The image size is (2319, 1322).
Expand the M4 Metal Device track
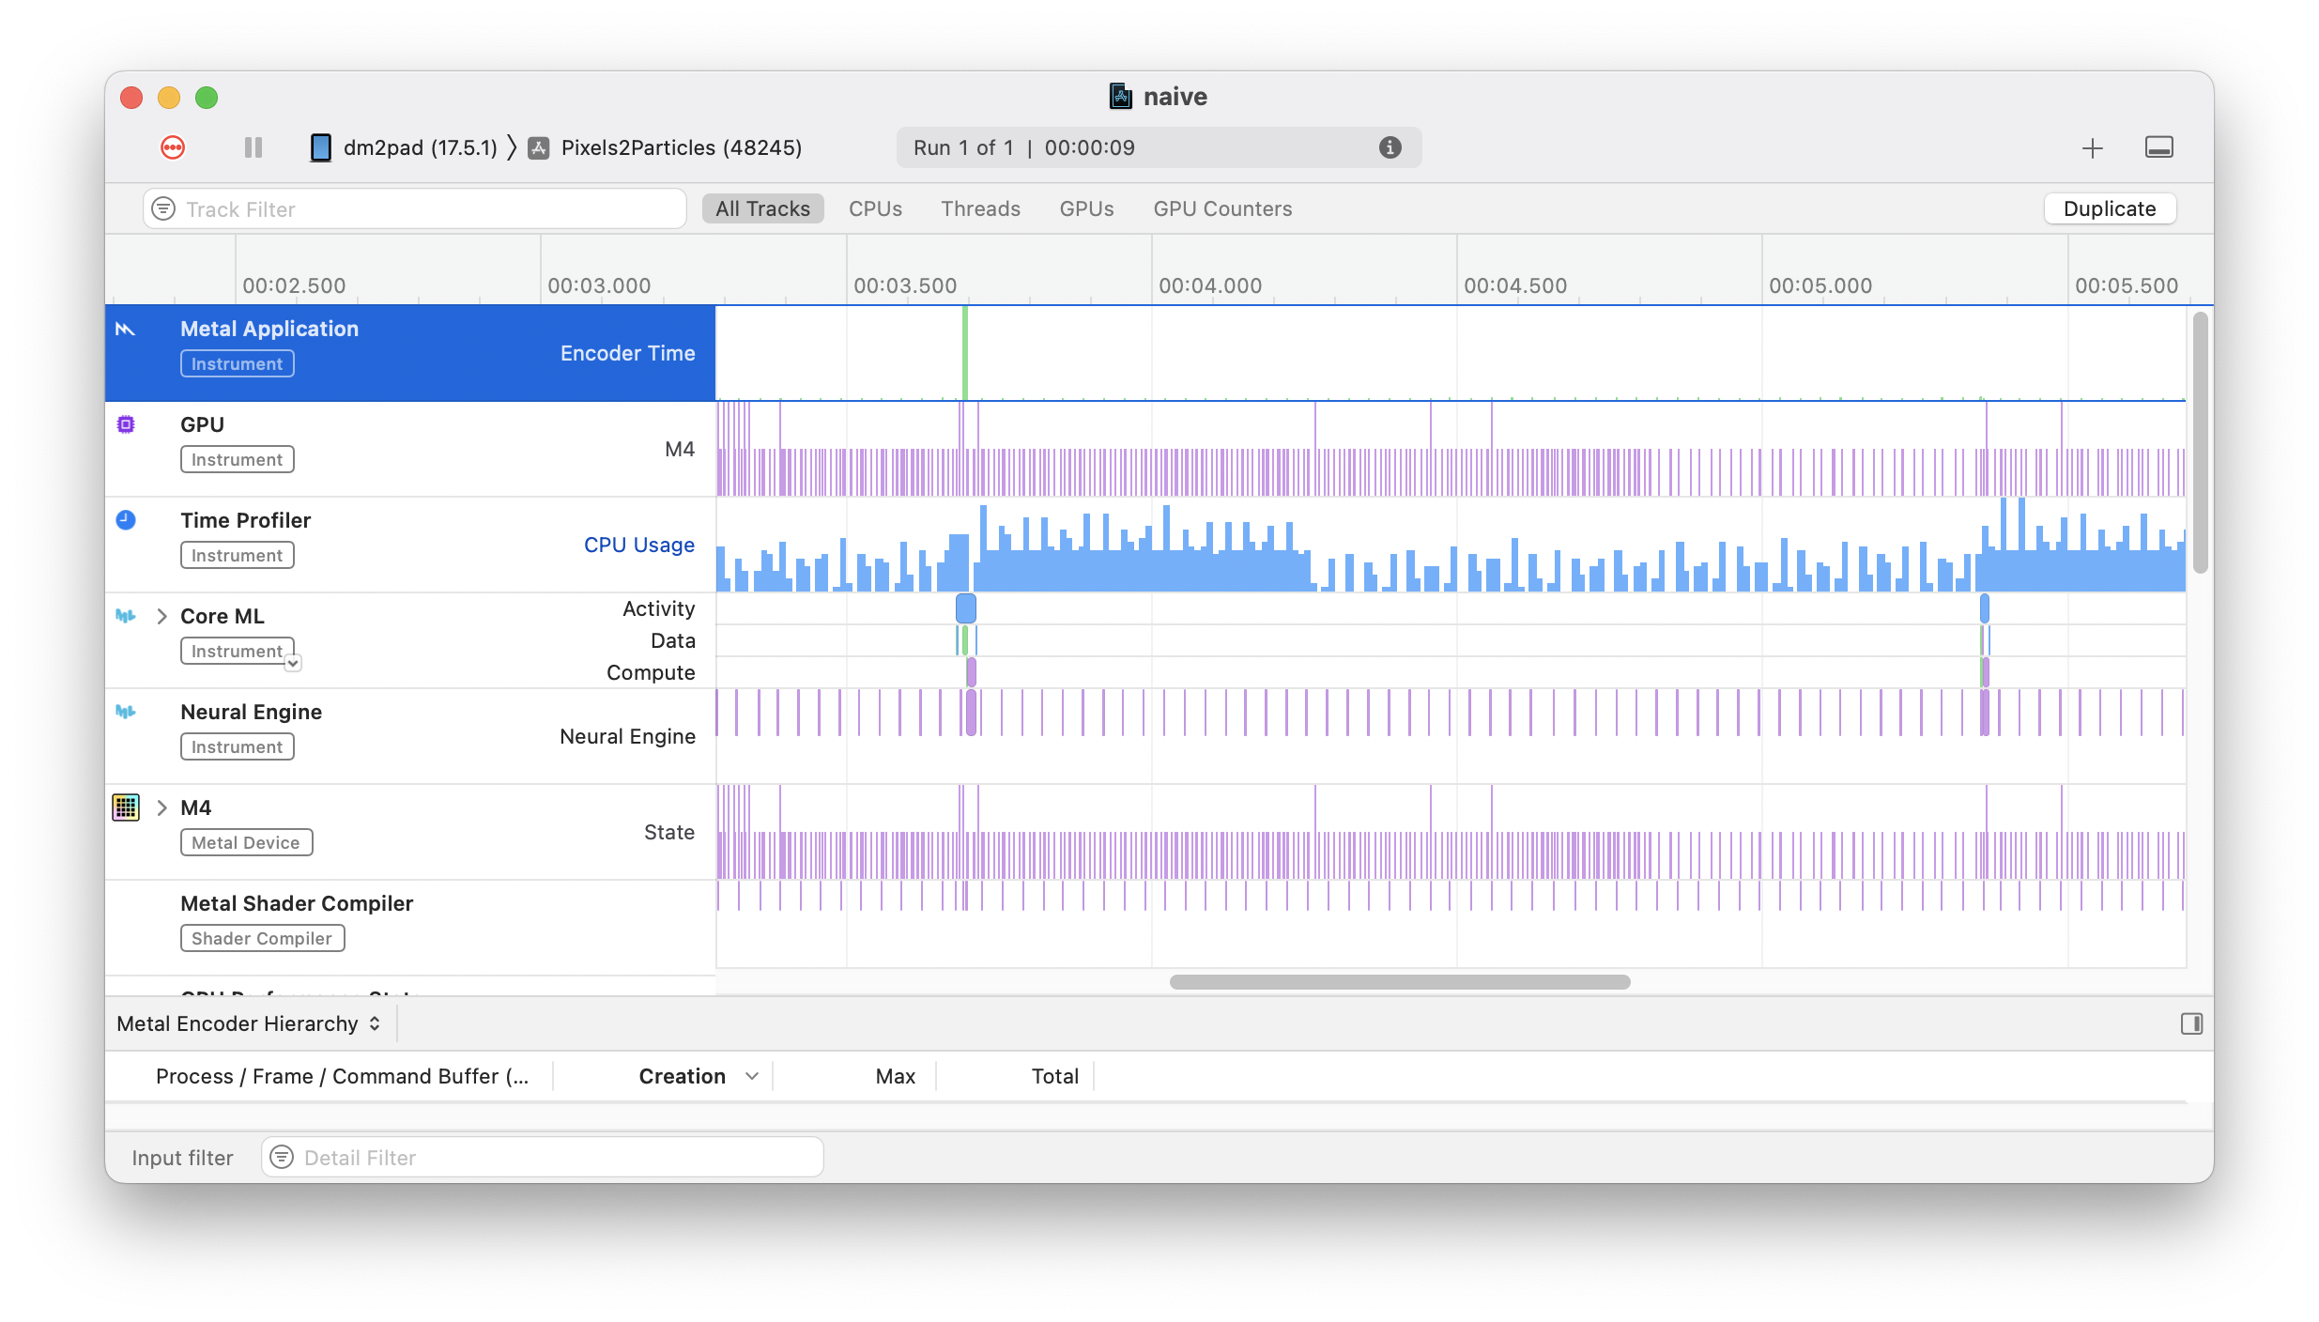click(x=161, y=807)
